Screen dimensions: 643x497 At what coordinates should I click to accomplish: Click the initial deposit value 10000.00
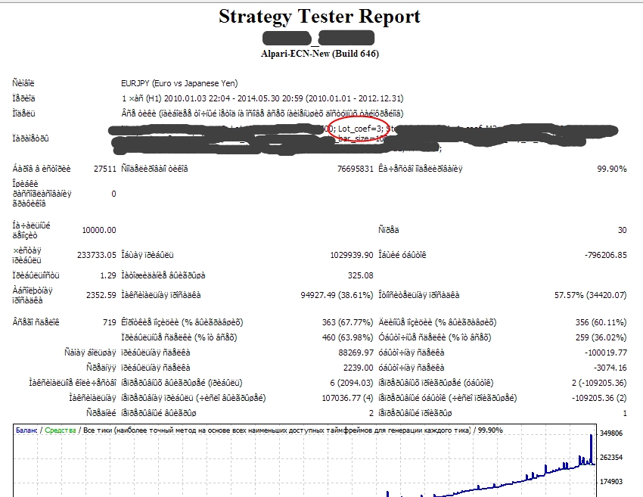(x=99, y=230)
